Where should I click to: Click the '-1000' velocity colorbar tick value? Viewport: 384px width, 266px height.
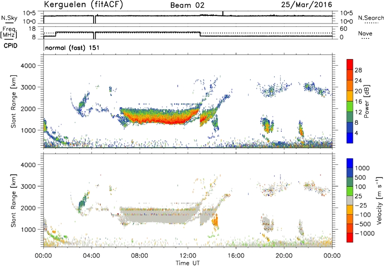click(x=365, y=233)
